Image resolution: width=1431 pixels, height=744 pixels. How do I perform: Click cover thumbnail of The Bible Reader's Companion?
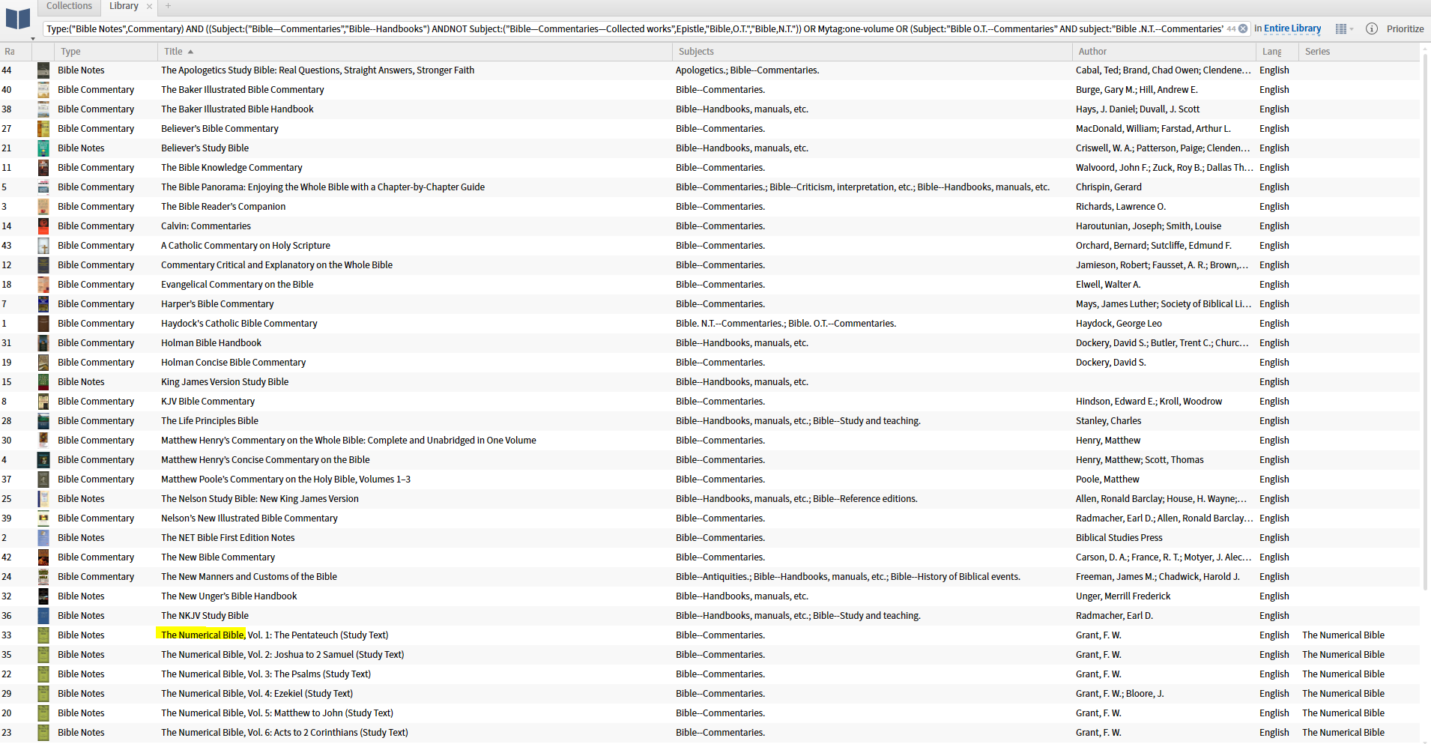(x=43, y=207)
